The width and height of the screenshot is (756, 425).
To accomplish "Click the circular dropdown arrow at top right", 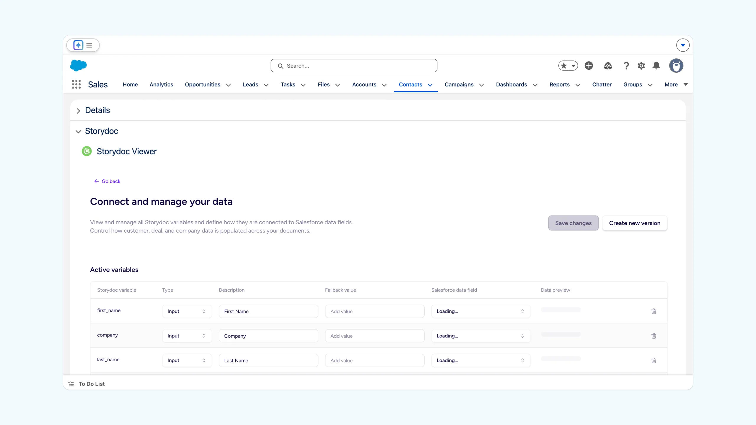I will coord(683,45).
